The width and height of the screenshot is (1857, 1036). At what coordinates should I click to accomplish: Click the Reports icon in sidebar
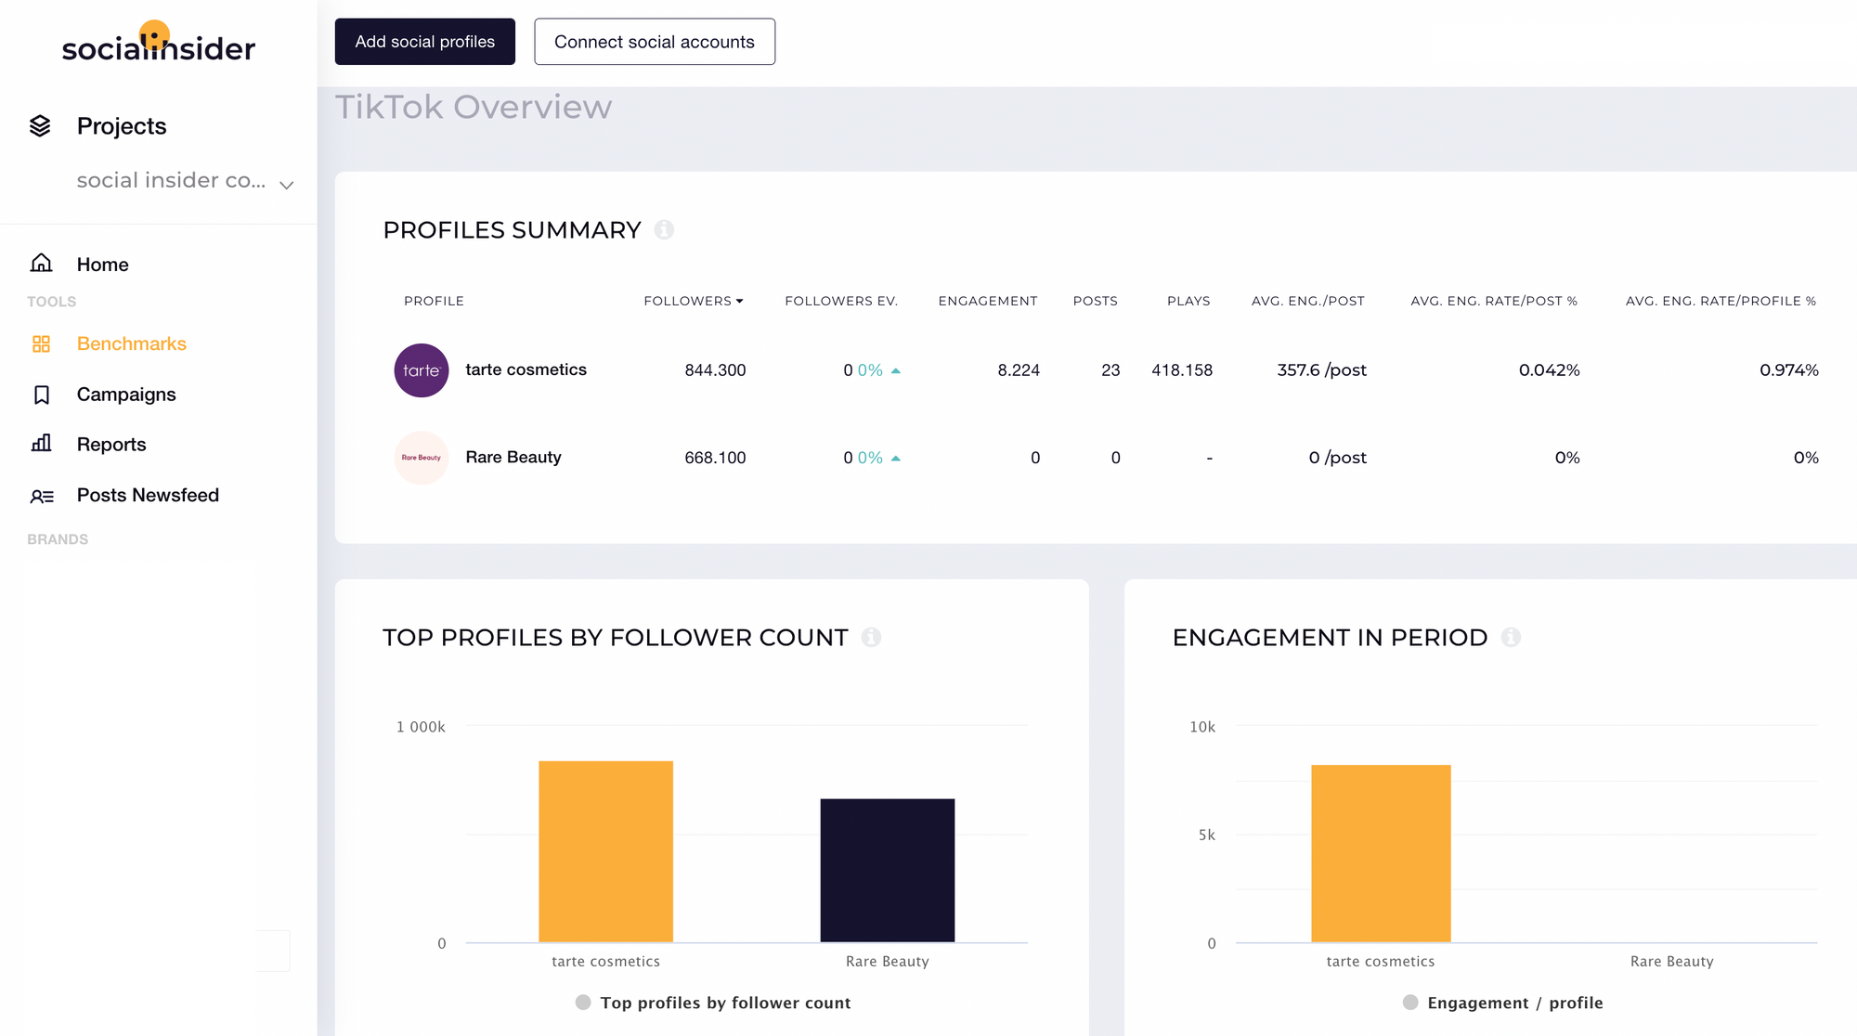(41, 444)
